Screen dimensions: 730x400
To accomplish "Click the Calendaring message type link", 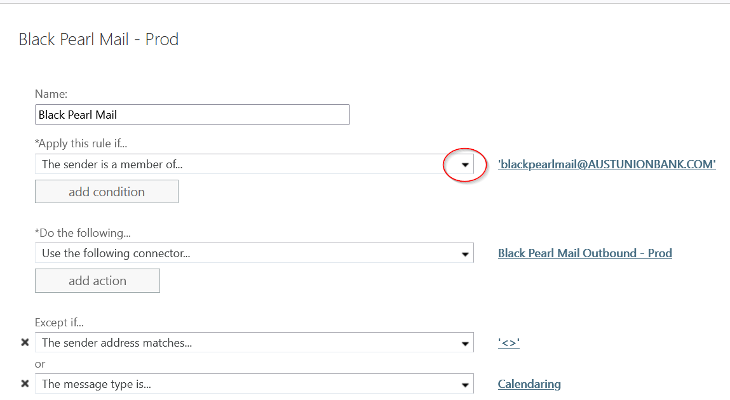I will click(529, 383).
